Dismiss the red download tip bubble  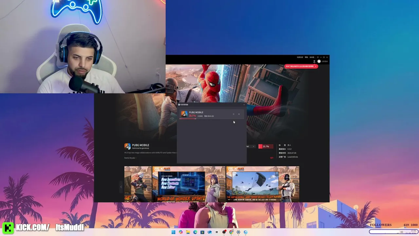coord(316,66)
